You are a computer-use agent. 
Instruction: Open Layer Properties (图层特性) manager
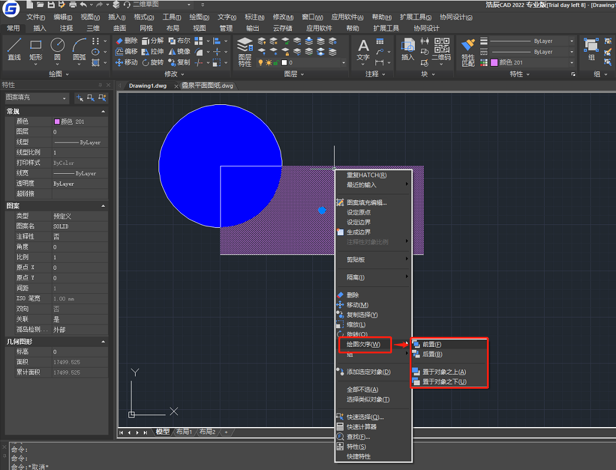point(245,52)
